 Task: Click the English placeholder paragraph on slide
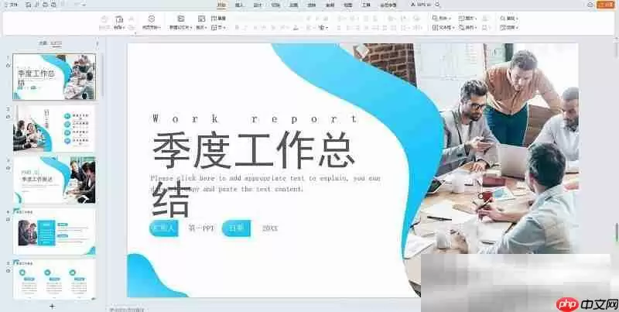pos(265,183)
